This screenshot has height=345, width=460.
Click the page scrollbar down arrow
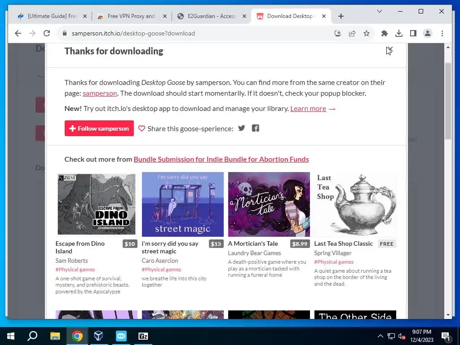pyautogui.click(x=448, y=315)
